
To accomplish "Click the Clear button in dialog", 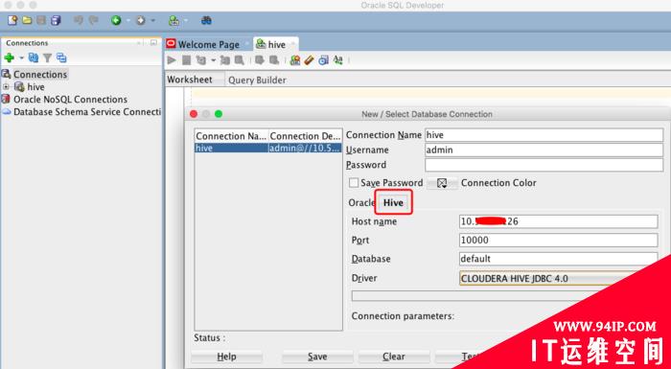I will pos(394,357).
